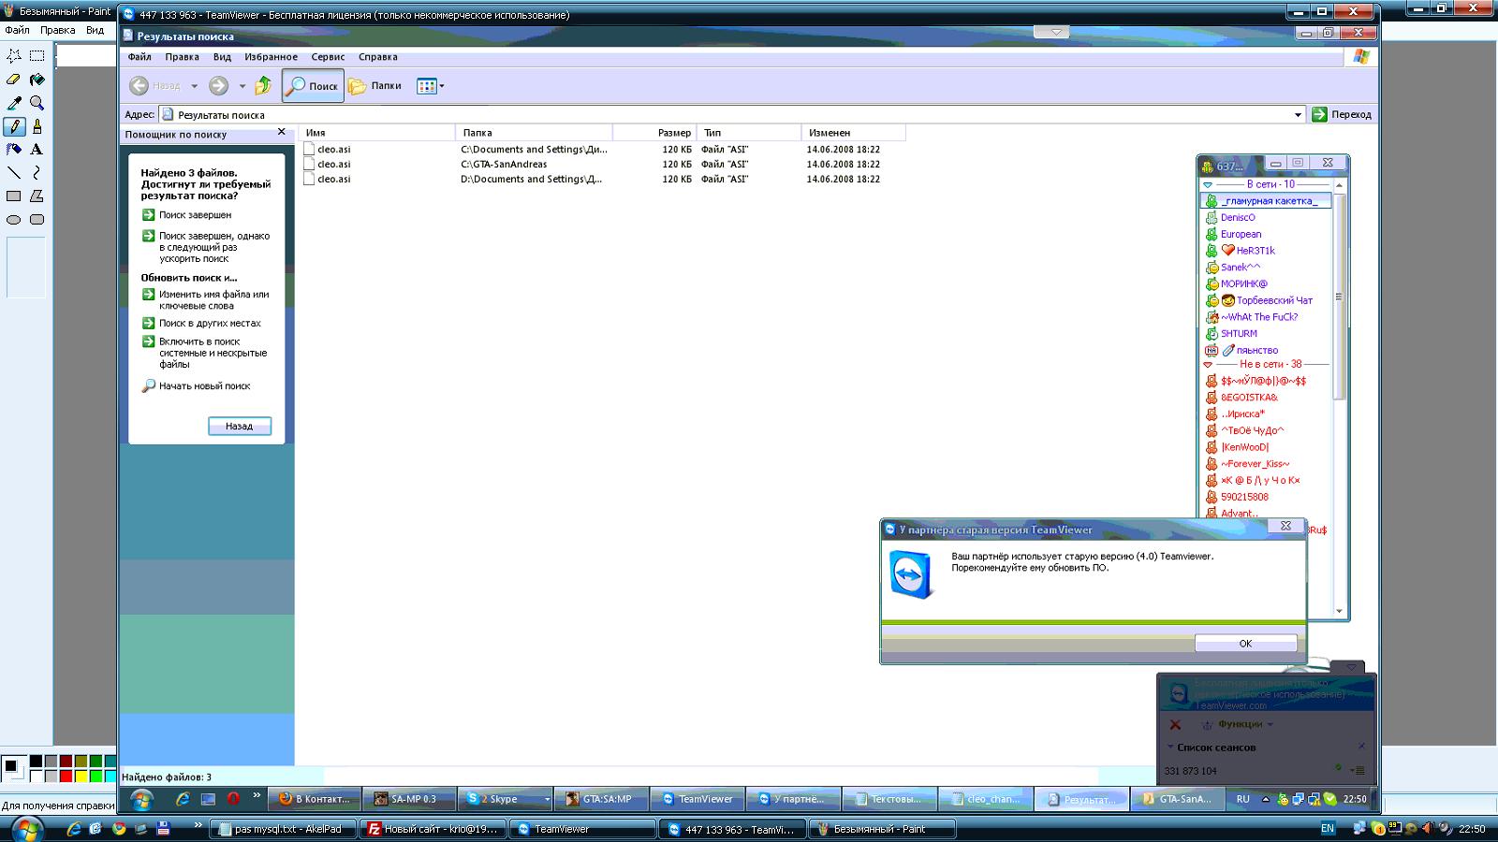
Task: Choose the Rounded Rectangle tool
Action: tap(37, 220)
